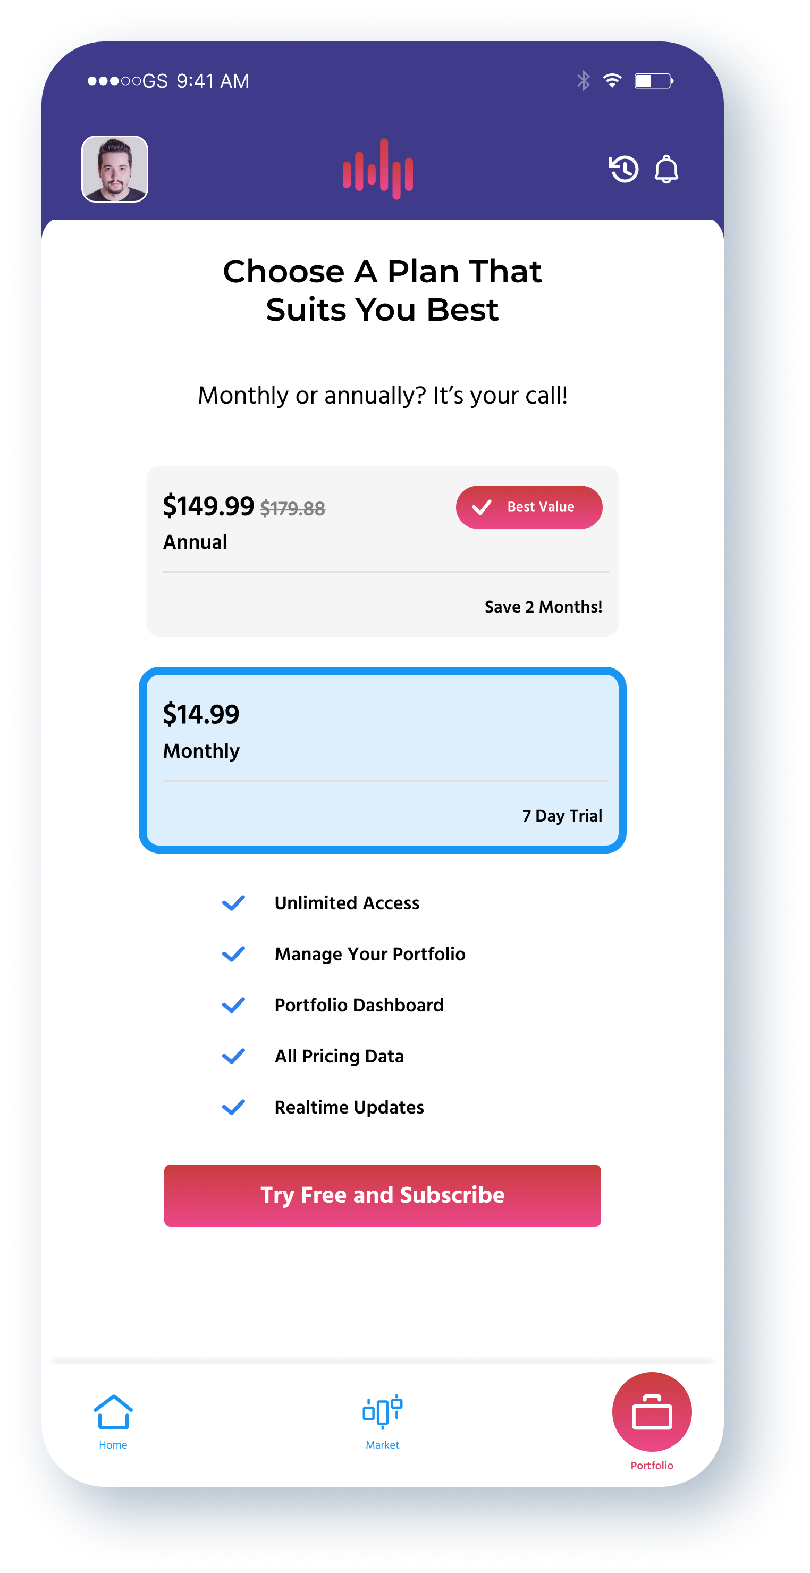Open notifications bell icon
The height and width of the screenshot is (1573, 810).
(666, 169)
